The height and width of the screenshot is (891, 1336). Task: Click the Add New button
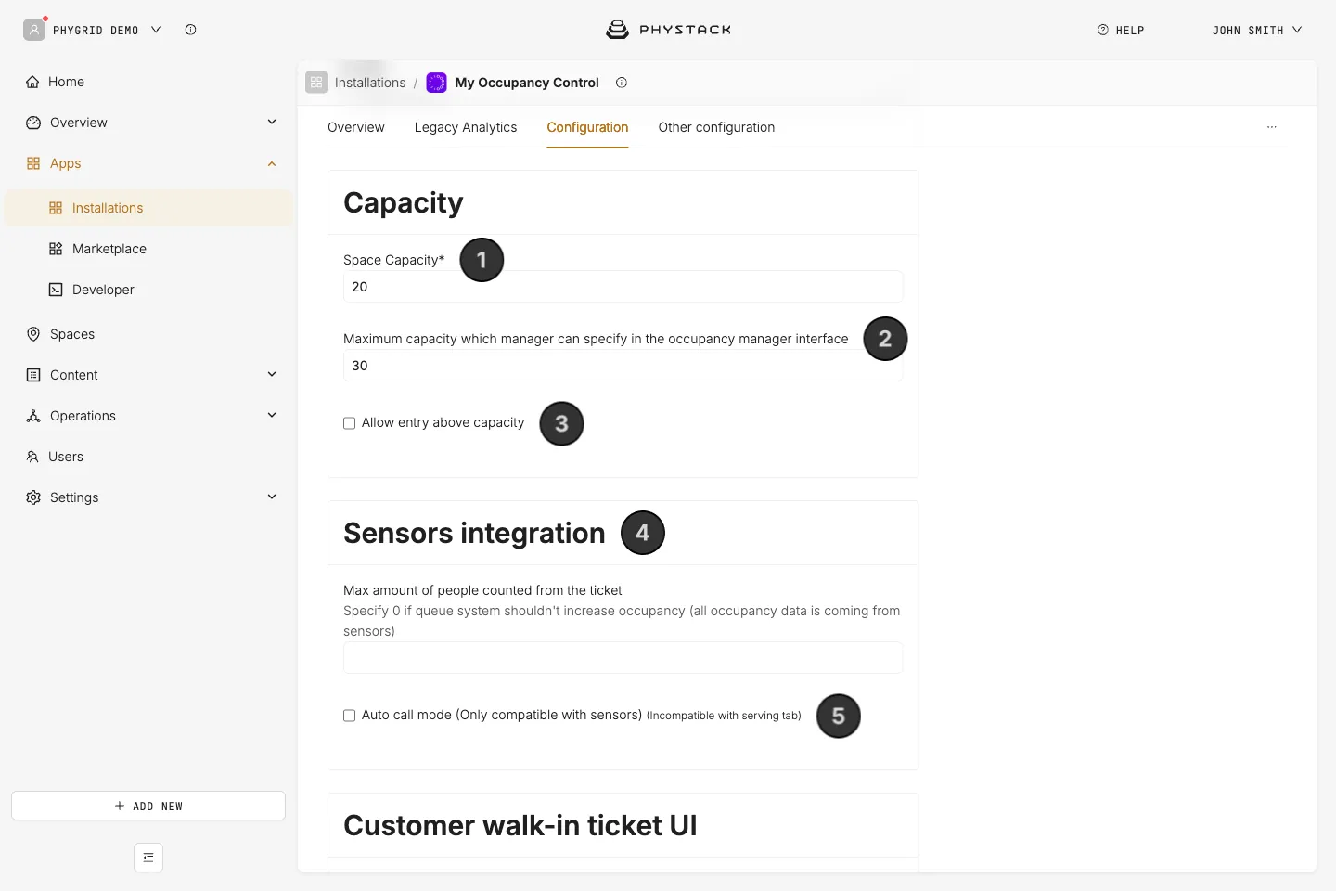[148, 806]
